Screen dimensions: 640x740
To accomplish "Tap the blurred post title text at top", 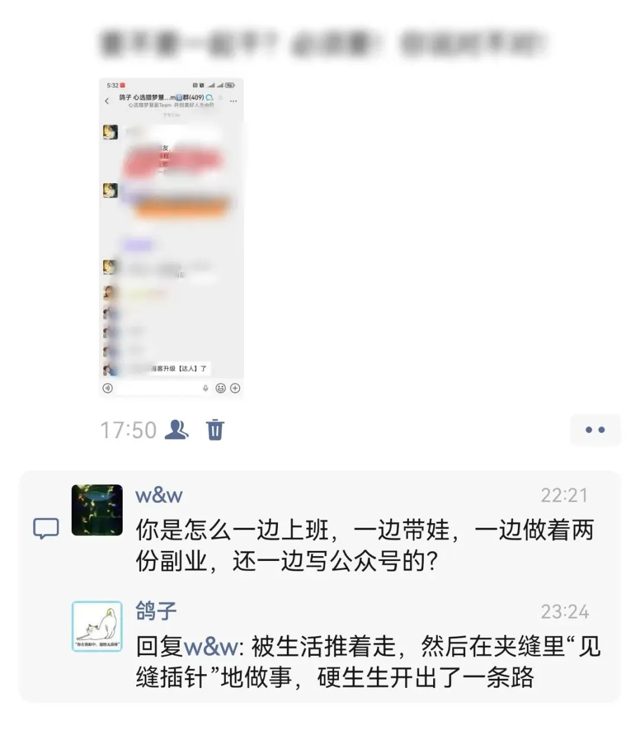I will 323,44.
